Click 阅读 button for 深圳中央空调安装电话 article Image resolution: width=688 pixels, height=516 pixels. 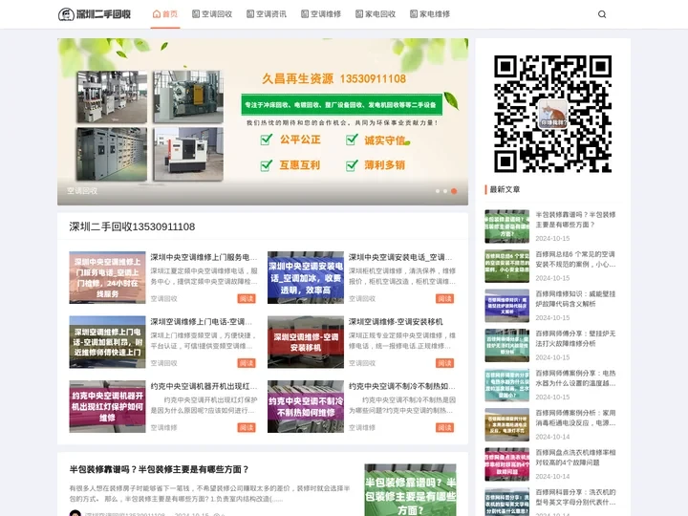[444, 298]
